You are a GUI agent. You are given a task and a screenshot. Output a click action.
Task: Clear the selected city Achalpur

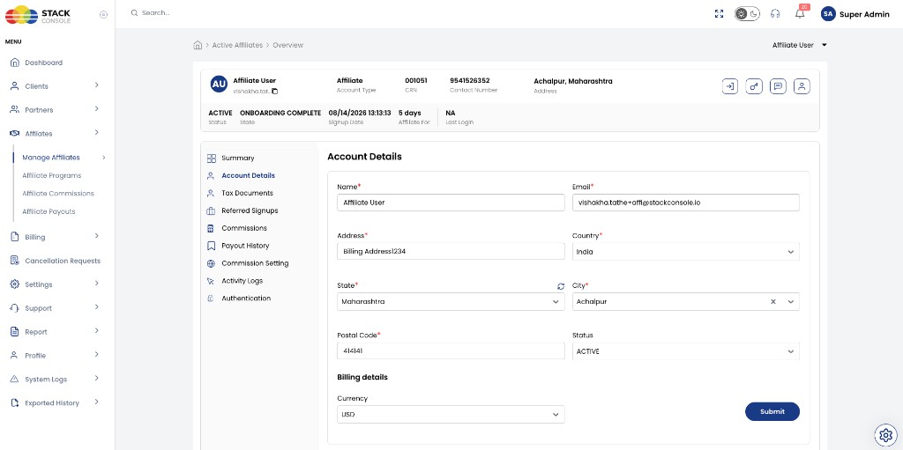tap(773, 301)
